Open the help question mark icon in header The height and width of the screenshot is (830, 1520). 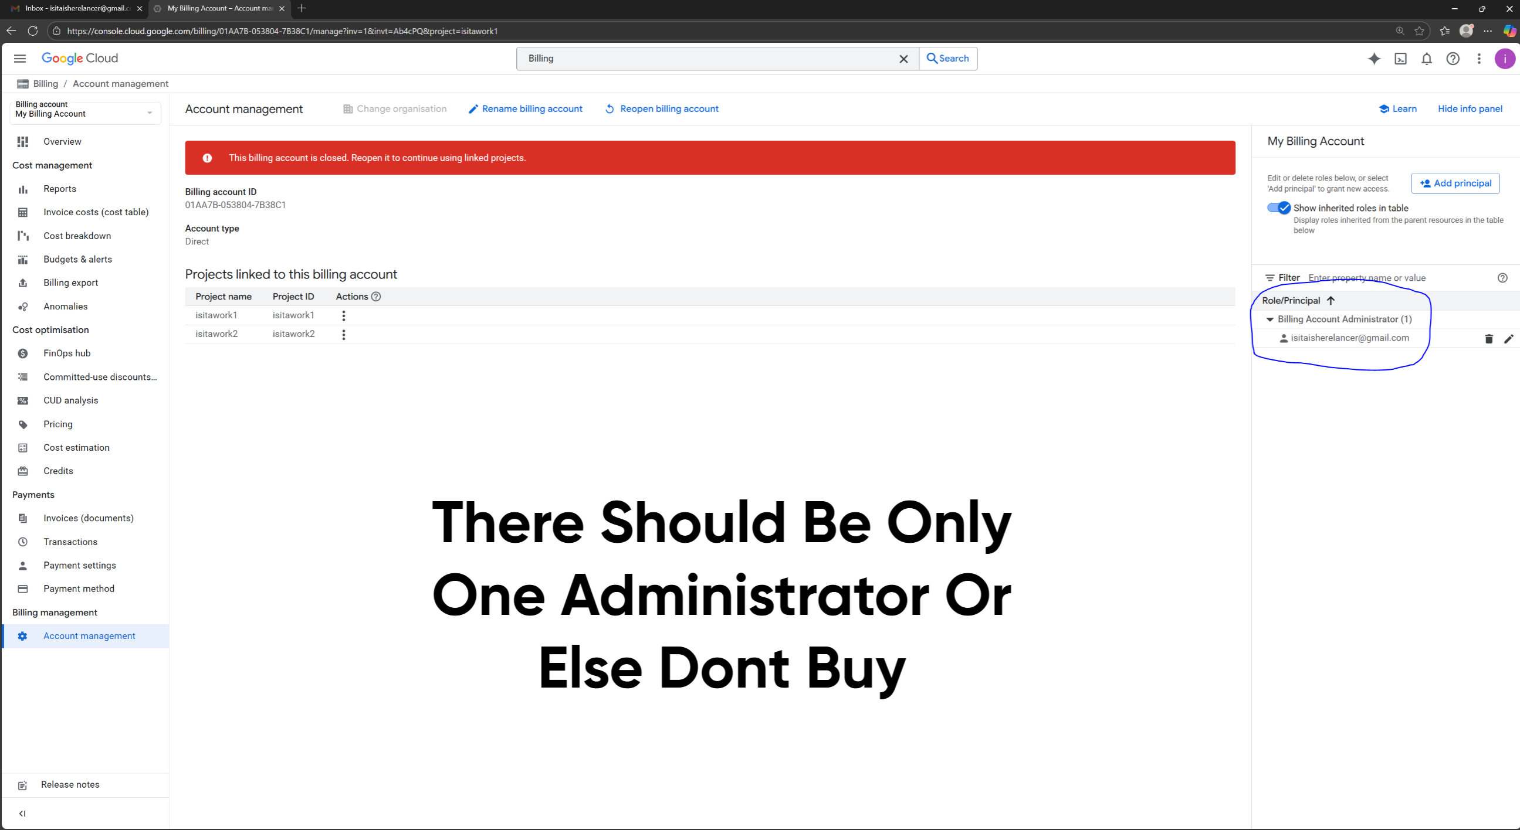coord(1453,59)
